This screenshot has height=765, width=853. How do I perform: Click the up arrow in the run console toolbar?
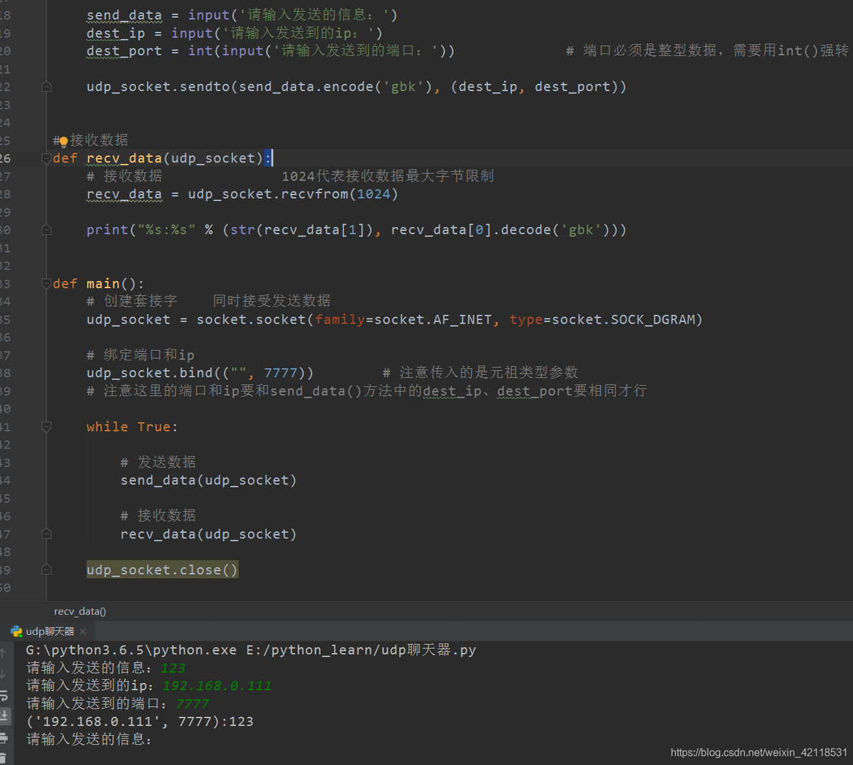tap(3, 652)
